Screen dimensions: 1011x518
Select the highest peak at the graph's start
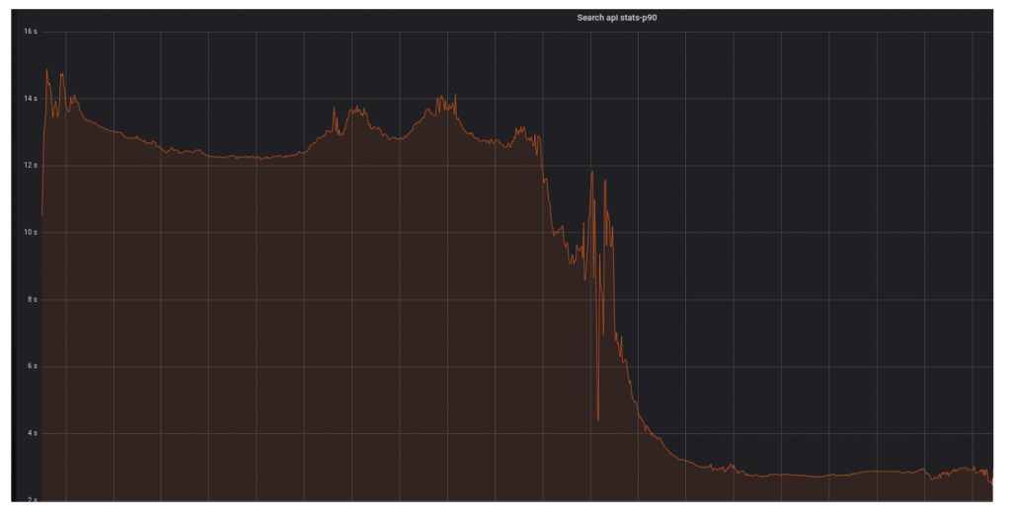click(46, 70)
